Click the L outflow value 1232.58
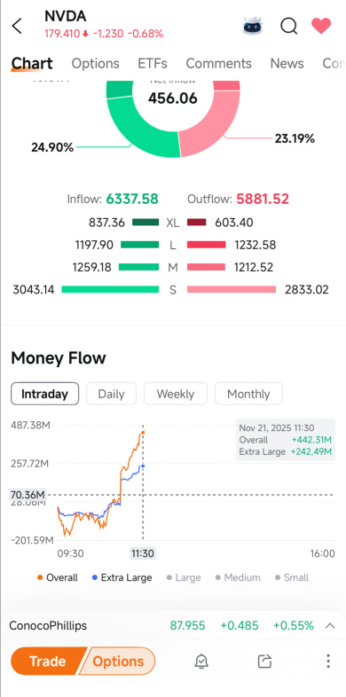Viewport: 346px width, 697px height. click(256, 245)
